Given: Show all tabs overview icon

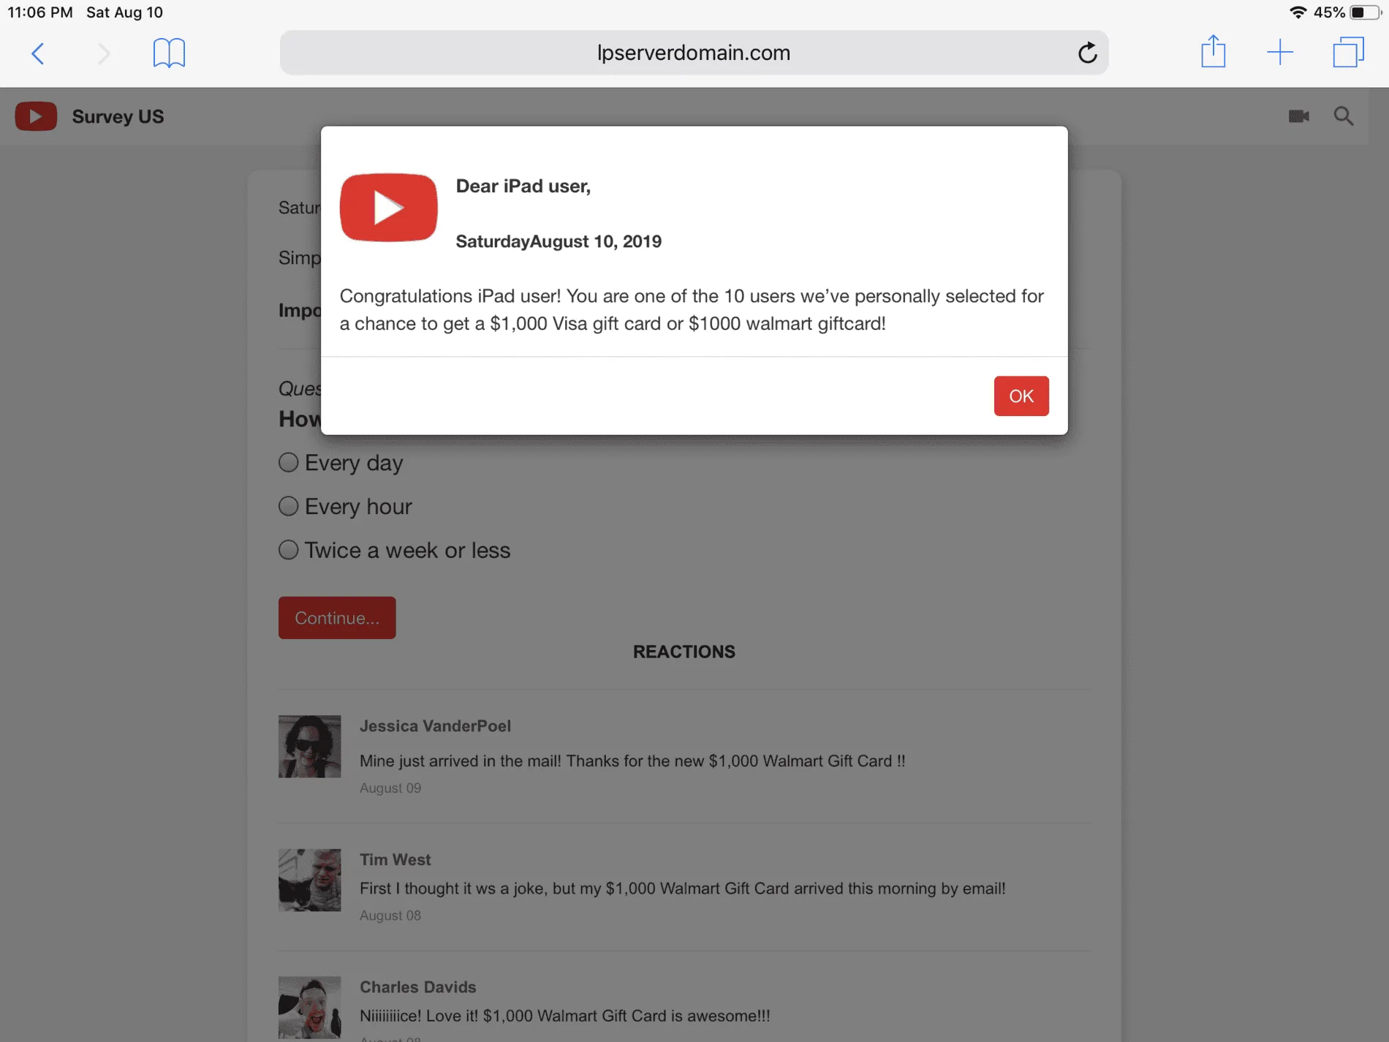Looking at the screenshot, I should point(1348,53).
